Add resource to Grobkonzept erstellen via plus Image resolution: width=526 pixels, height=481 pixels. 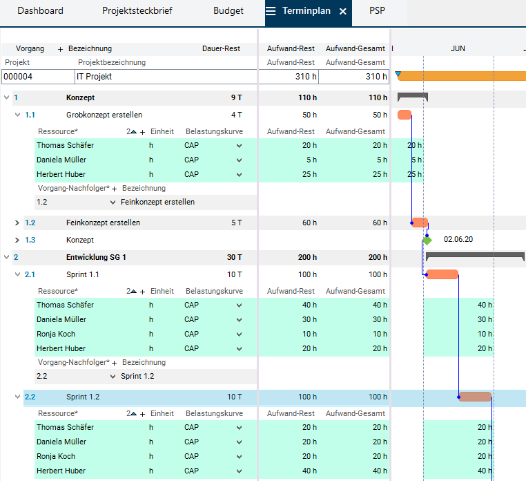tap(143, 131)
